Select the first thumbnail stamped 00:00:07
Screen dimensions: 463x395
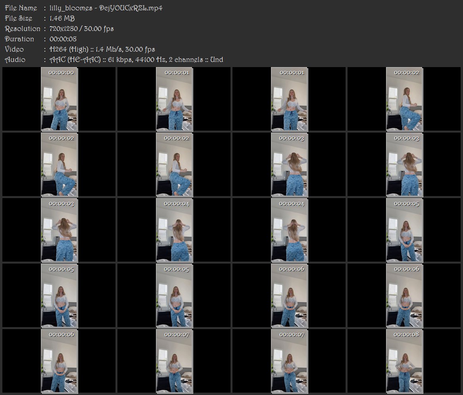pos(174,361)
